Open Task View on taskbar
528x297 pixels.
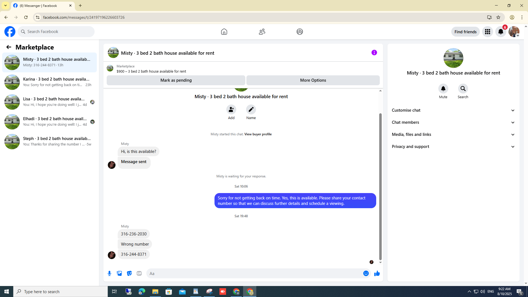[x=114, y=291]
